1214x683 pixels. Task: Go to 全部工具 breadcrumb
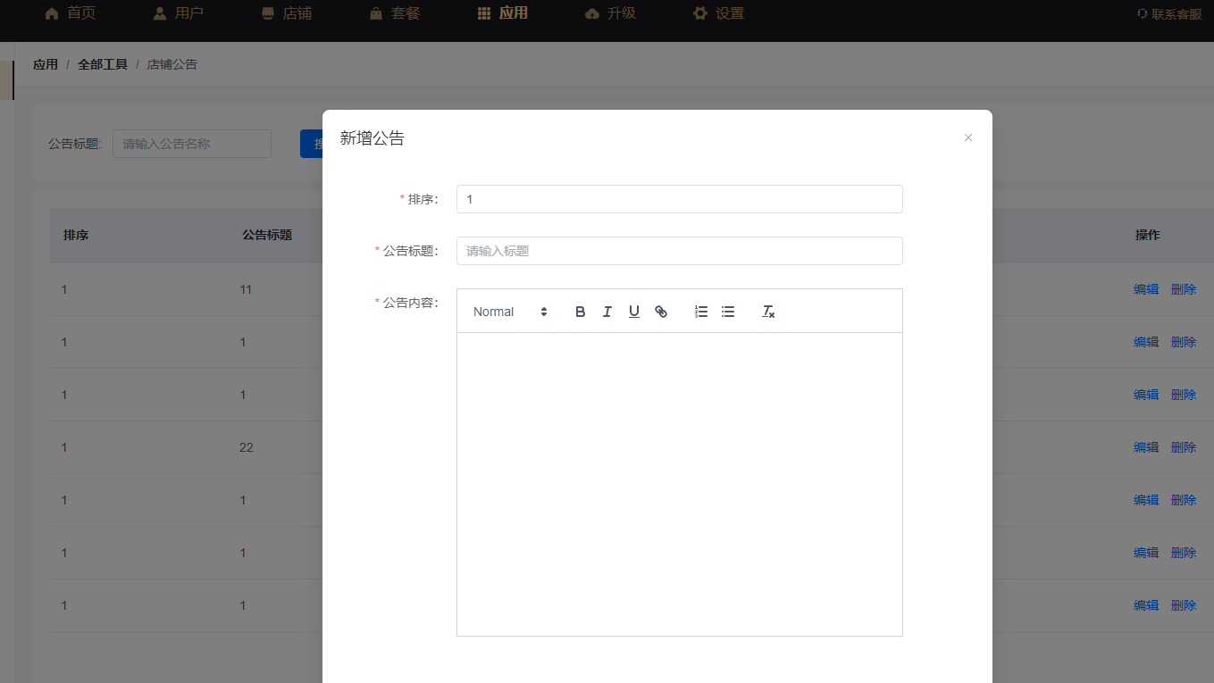(x=103, y=64)
